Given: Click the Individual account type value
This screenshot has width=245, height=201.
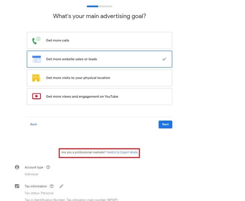Looking at the screenshot, I should pos(31,174).
